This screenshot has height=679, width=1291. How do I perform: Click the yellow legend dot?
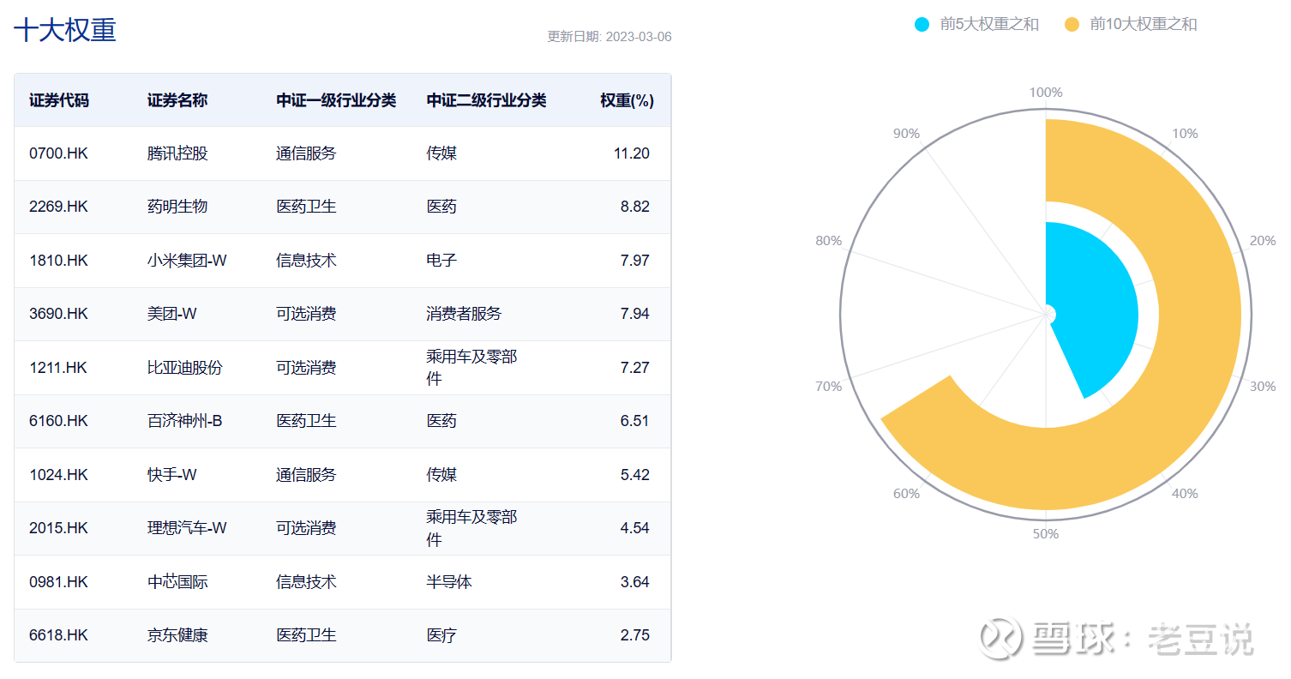1072,24
